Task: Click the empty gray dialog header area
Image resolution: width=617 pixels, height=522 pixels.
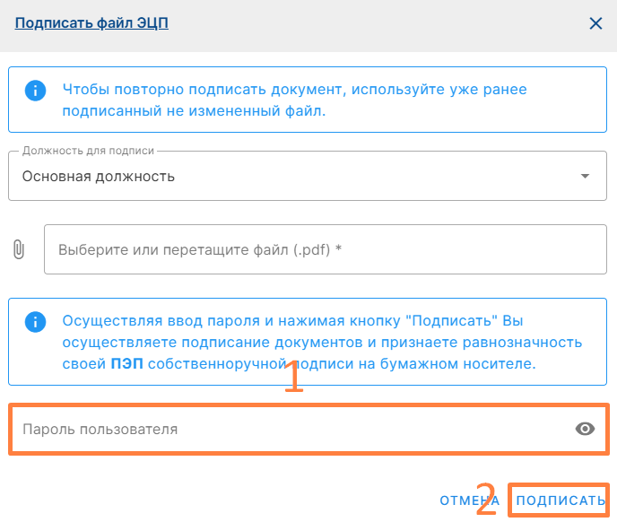Action: (377, 23)
